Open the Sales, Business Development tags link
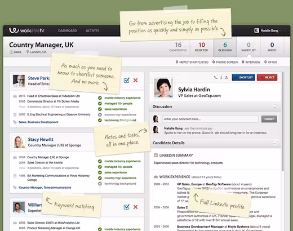This screenshot has width=293, height=231. pos(38,122)
